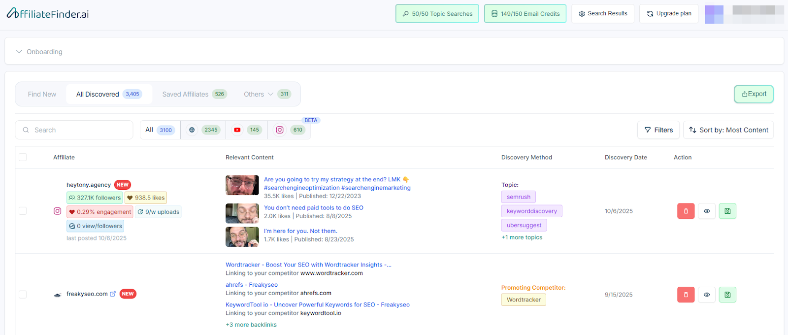Open freakyseo.com external link icon
The image size is (788, 335).
click(113, 294)
